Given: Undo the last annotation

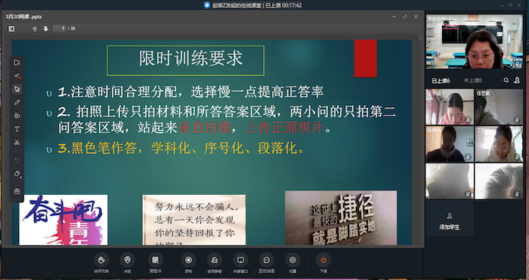Looking at the screenshot, I should [17, 161].
